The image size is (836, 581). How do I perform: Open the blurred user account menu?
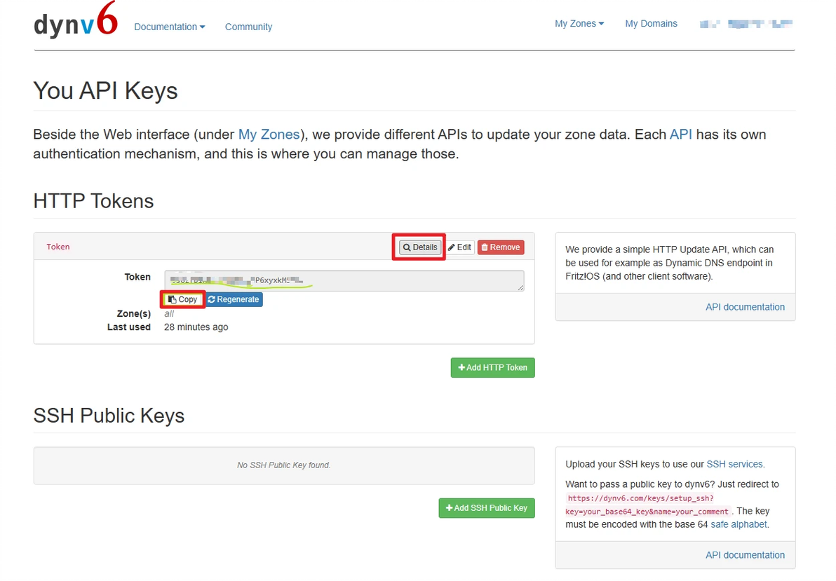(746, 24)
